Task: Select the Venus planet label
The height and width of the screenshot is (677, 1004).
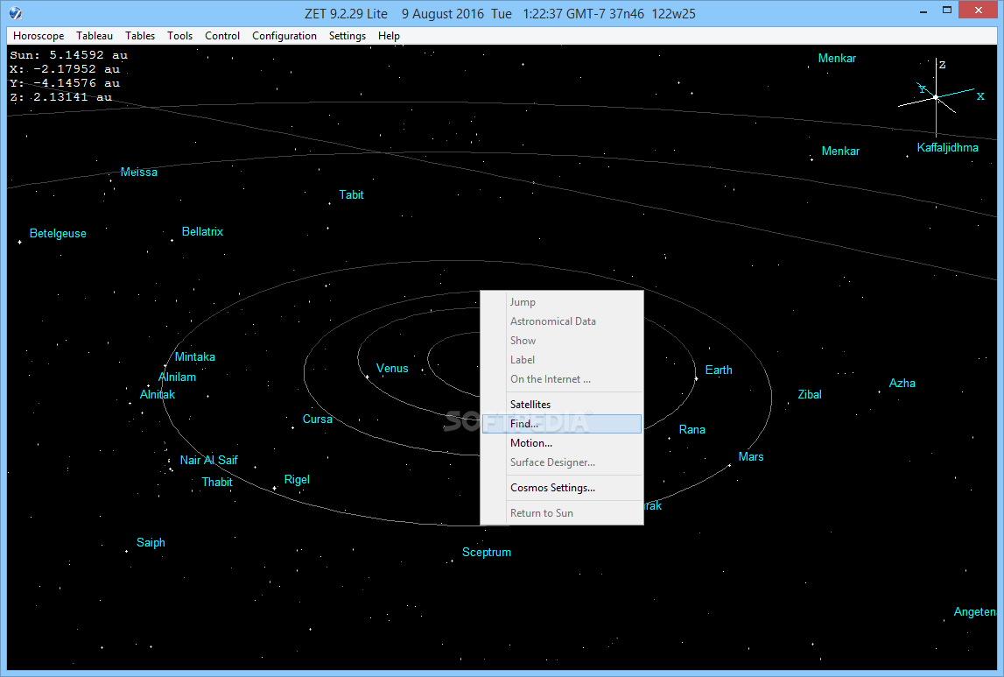Action: pos(392,369)
